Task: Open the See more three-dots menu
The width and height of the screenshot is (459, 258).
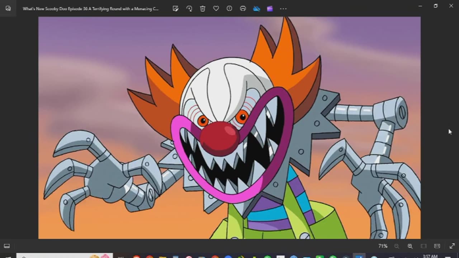Action: pyautogui.click(x=283, y=9)
